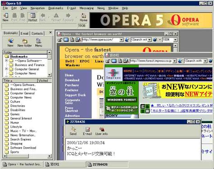
Task: Open the Bookmarks menu
Action: pyautogui.click(x=56, y=8)
